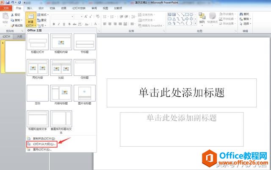
Task: Switch to the 插入 (Insert) ribbon tab
Action: [29, 8]
